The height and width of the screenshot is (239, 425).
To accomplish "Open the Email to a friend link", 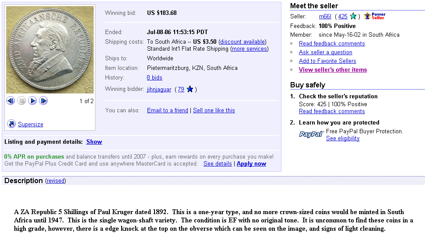I will (x=168, y=111).
